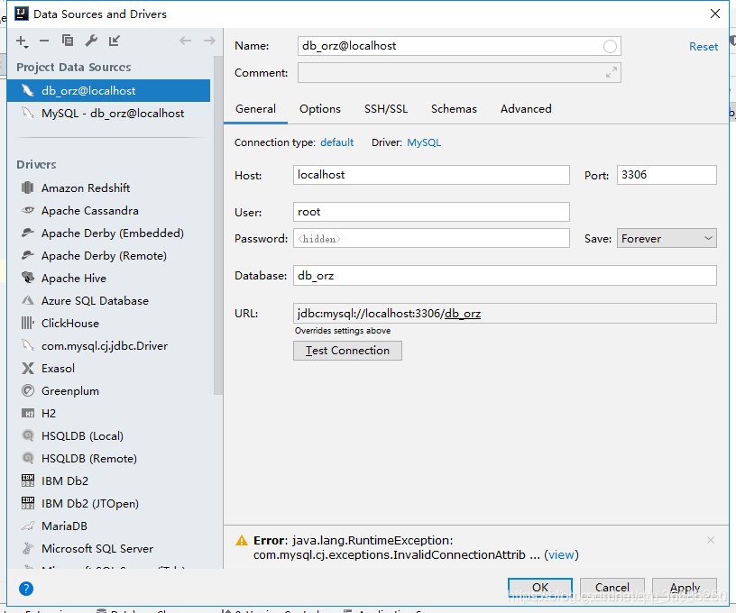Select the Apache Cassandra driver
Screen dimensions: 736x613
click(108, 211)
